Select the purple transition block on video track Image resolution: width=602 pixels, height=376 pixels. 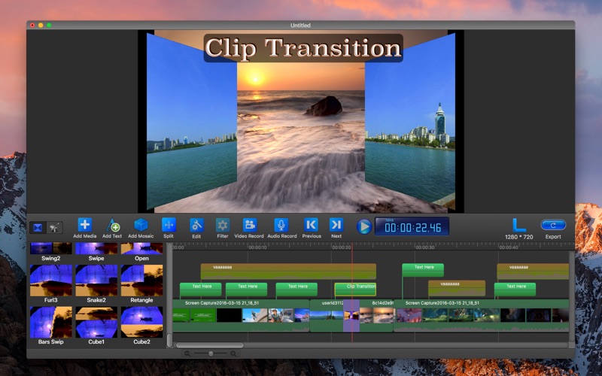351,315
